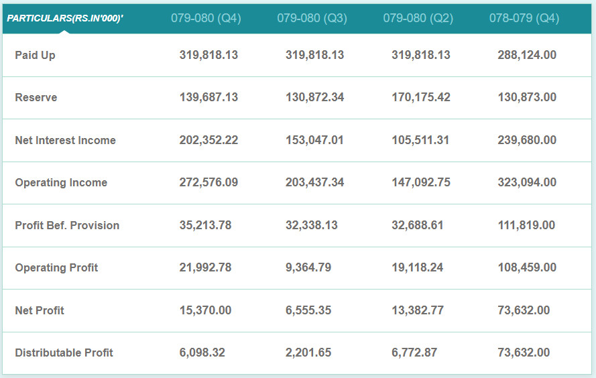The height and width of the screenshot is (378, 596).
Task: Select the 079-080 (Q4) column header
Action: 206,18
